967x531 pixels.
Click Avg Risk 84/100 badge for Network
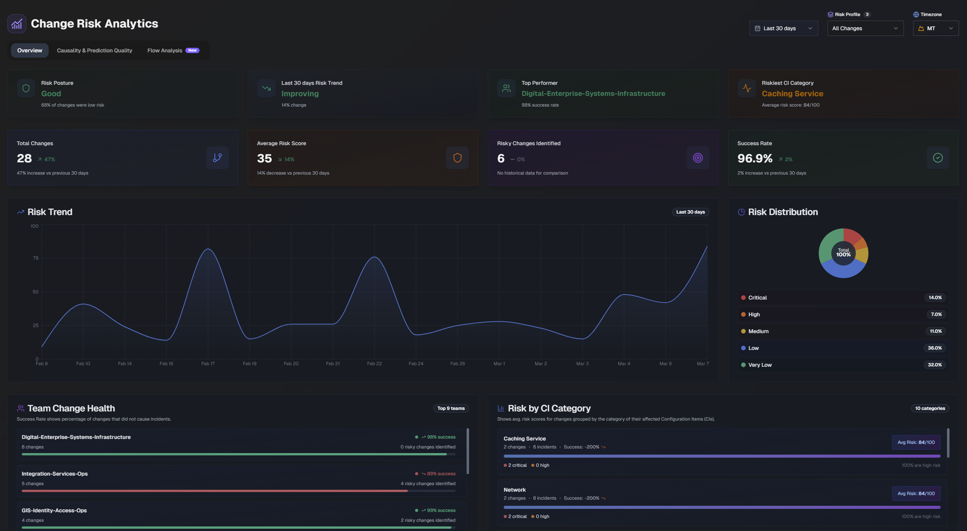(916, 494)
